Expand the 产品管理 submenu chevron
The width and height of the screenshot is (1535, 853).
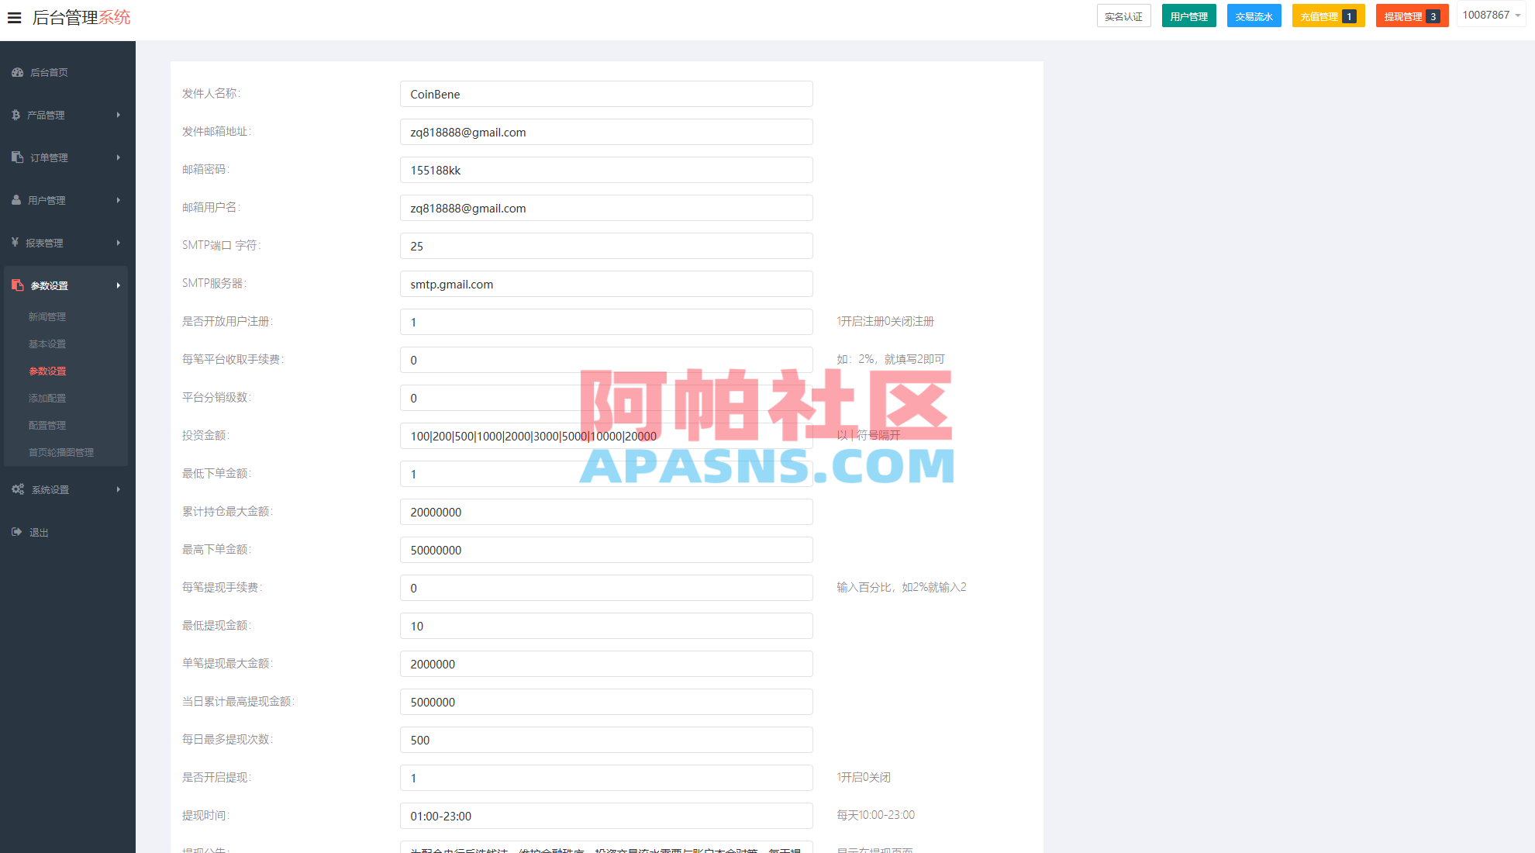[119, 114]
